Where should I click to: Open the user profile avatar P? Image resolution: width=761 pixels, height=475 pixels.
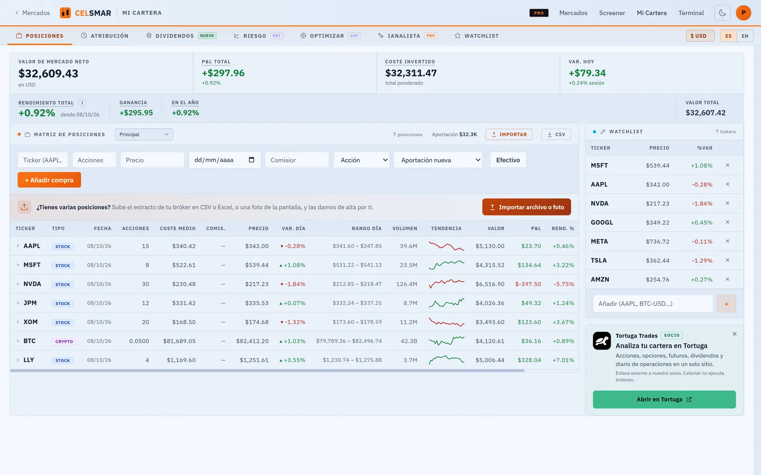743,13
